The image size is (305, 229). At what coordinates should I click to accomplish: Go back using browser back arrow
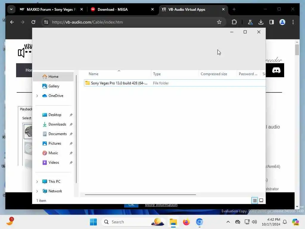[x=12, y=22]
